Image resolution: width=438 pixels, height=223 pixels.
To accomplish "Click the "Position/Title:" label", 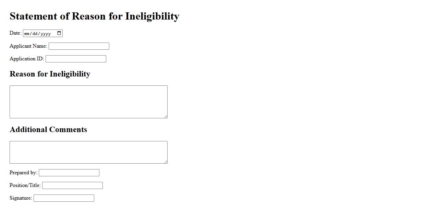I will pyautogui.click(x=25, y=185).
